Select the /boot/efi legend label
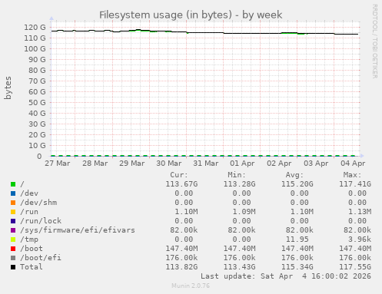 click(41, 258)
